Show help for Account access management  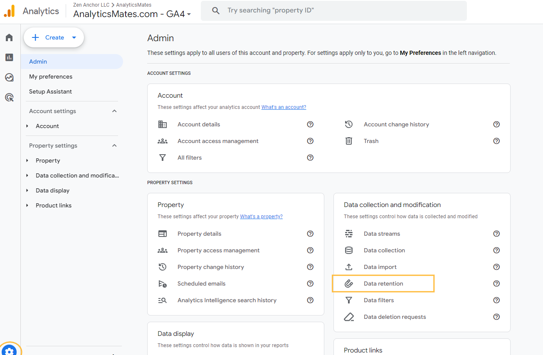click(x=310, y=141)
